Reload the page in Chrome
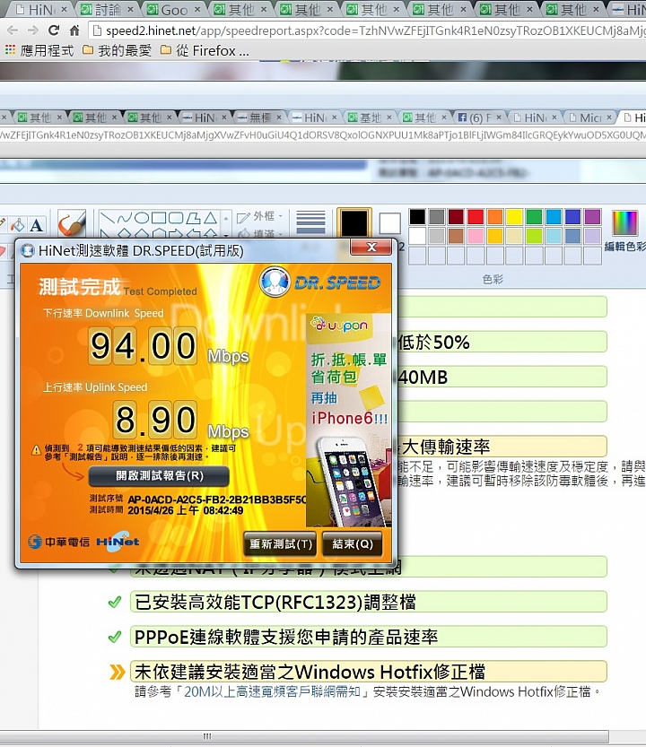646x747 pixels. [54, 31]
